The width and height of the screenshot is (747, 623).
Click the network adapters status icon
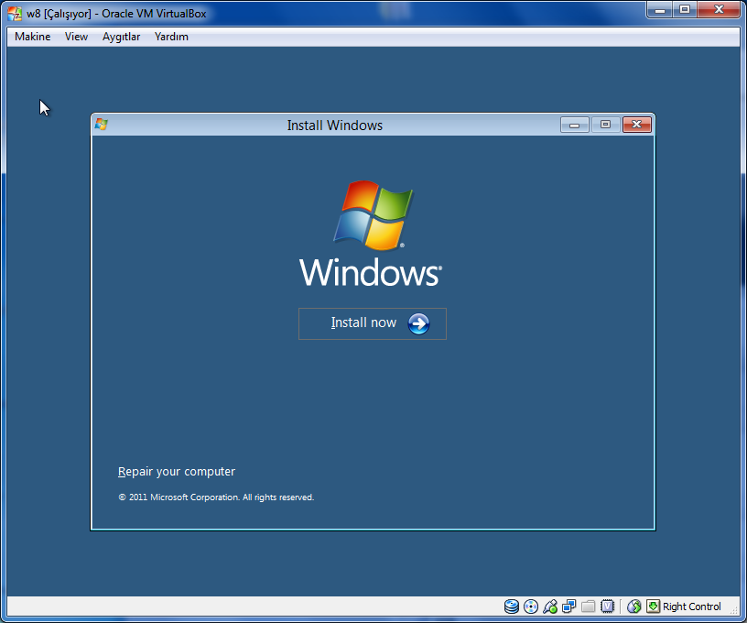(x=568, y=607)
